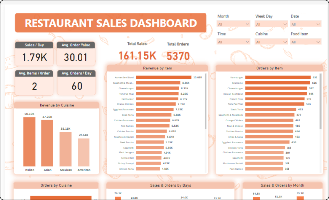The width and height of the screenshot is (329, 200).
Task: Click the Hamburger bar in Orders by Item
Action: coord(276,77)
